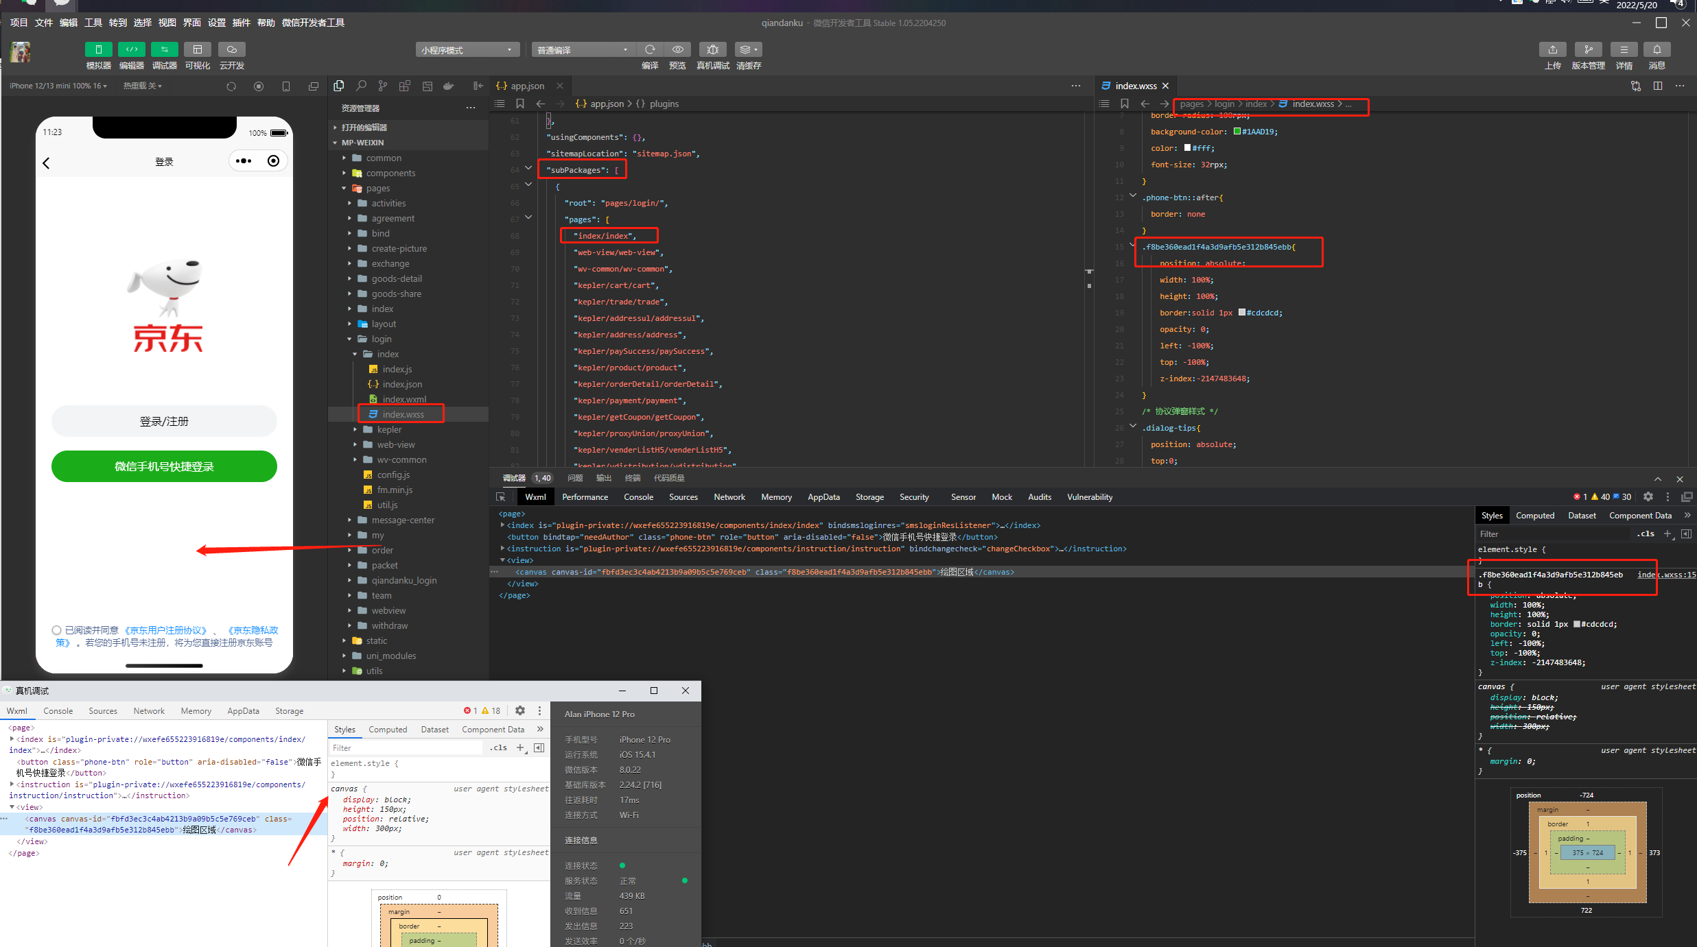Open the version management icon
This screenshot has width=1697, height=947.
(1588, 49)
